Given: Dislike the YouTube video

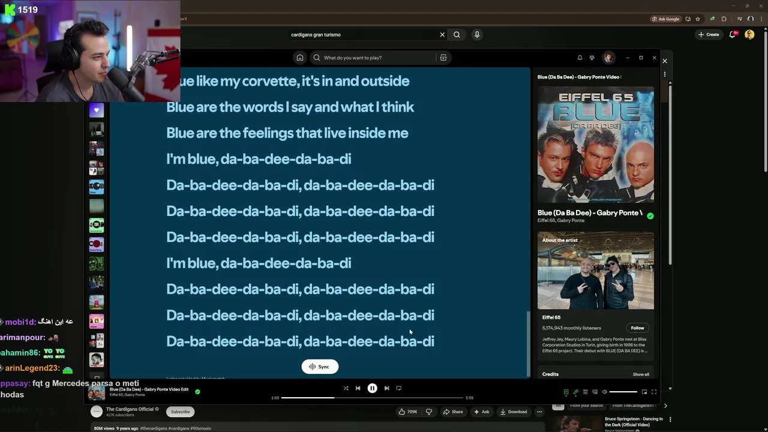Looking at the screenshot, I should point(428,412).
